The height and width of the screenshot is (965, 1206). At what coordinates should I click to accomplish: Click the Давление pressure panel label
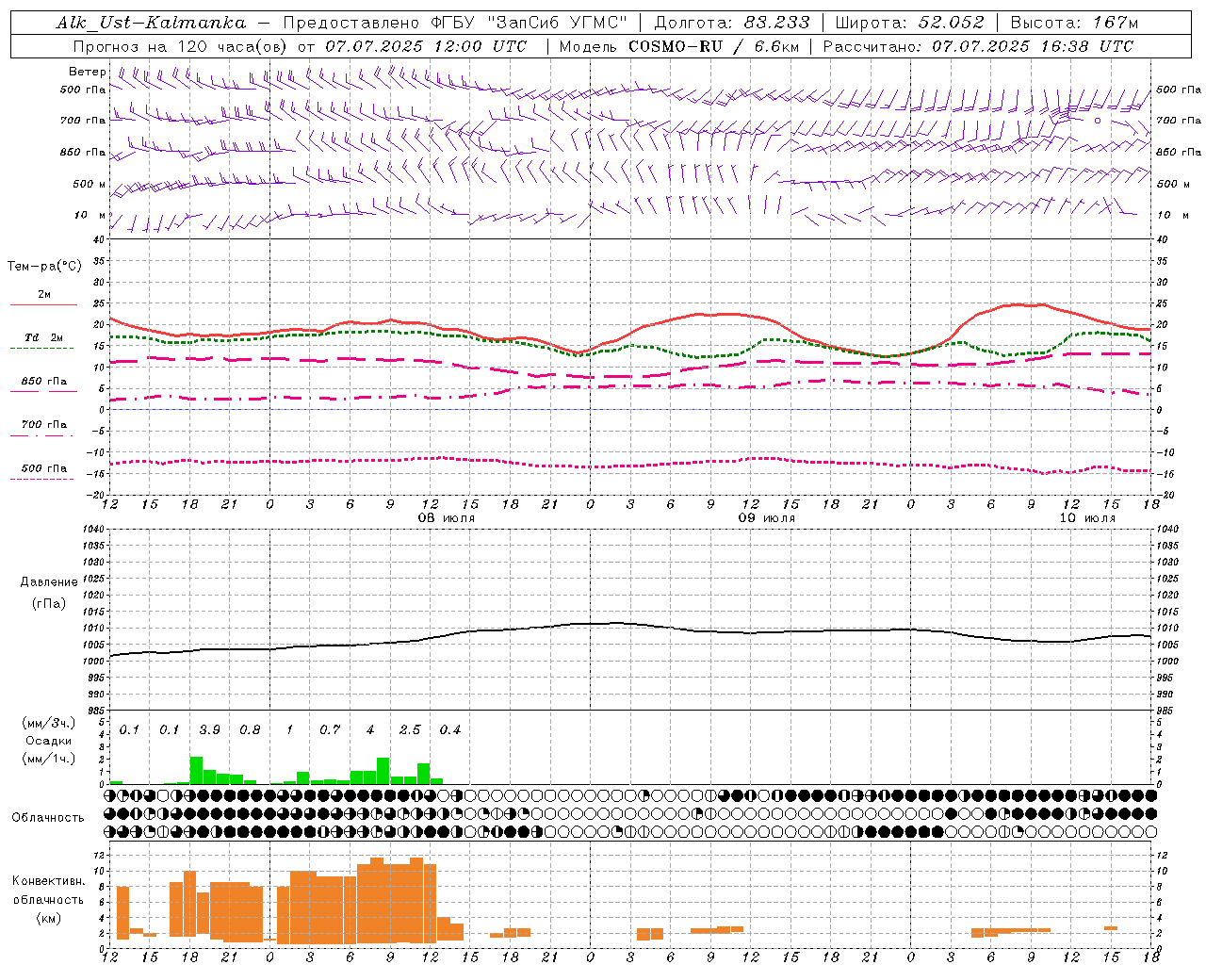[49, 582]
